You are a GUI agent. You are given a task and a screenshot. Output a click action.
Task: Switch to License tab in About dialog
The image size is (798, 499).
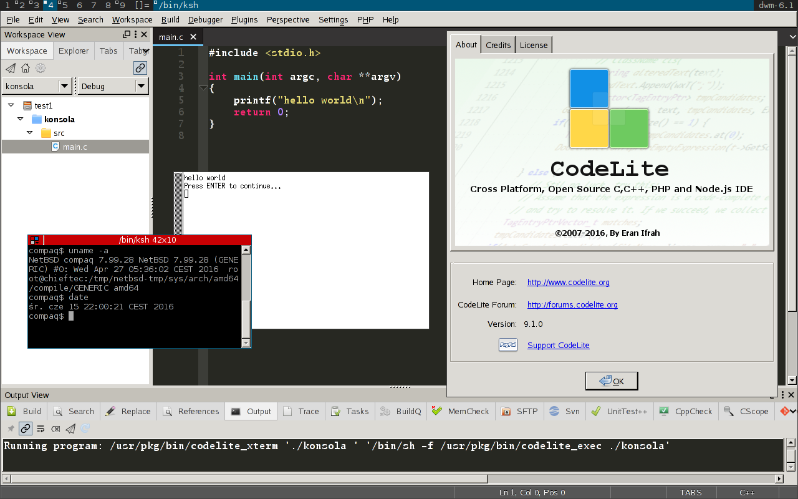tap(534, 45)
